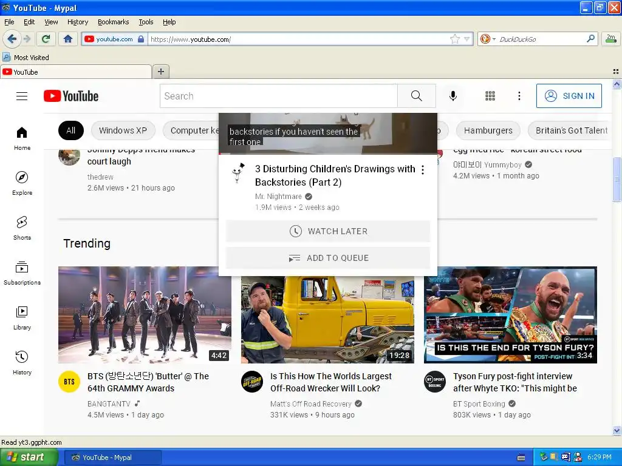The image size is (622, 466).
Task: Click the thedrew channel name
Action: click(x=100, y=177)
